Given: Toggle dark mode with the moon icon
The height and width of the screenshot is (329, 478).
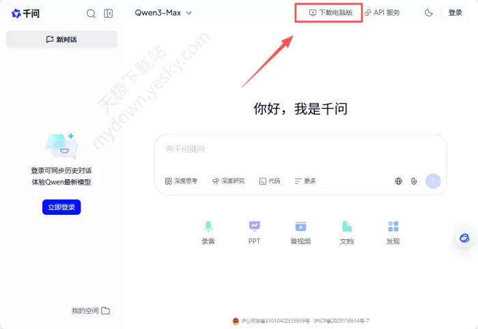Looking at the screenshot, I should pos(429,13).
